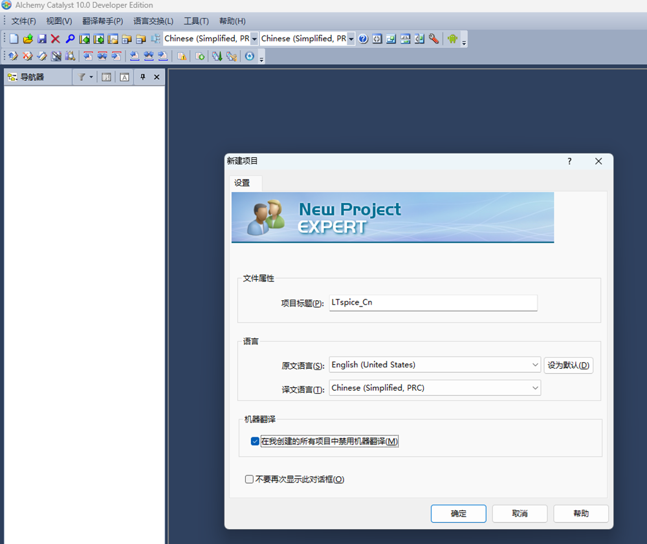Click the New document icon in toolbar
The width and height of the screenshot is (647, 544).
click(14, 39)
